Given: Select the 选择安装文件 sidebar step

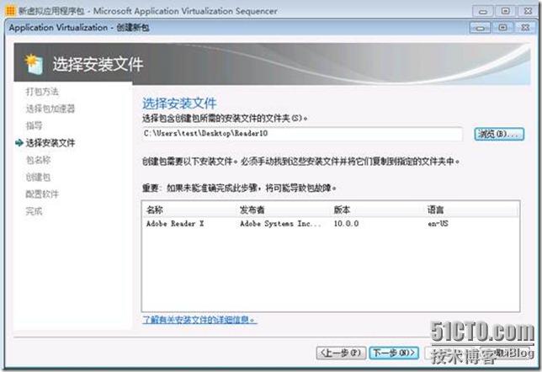Looking at the screenshot, I should click(x=50, y=142).
